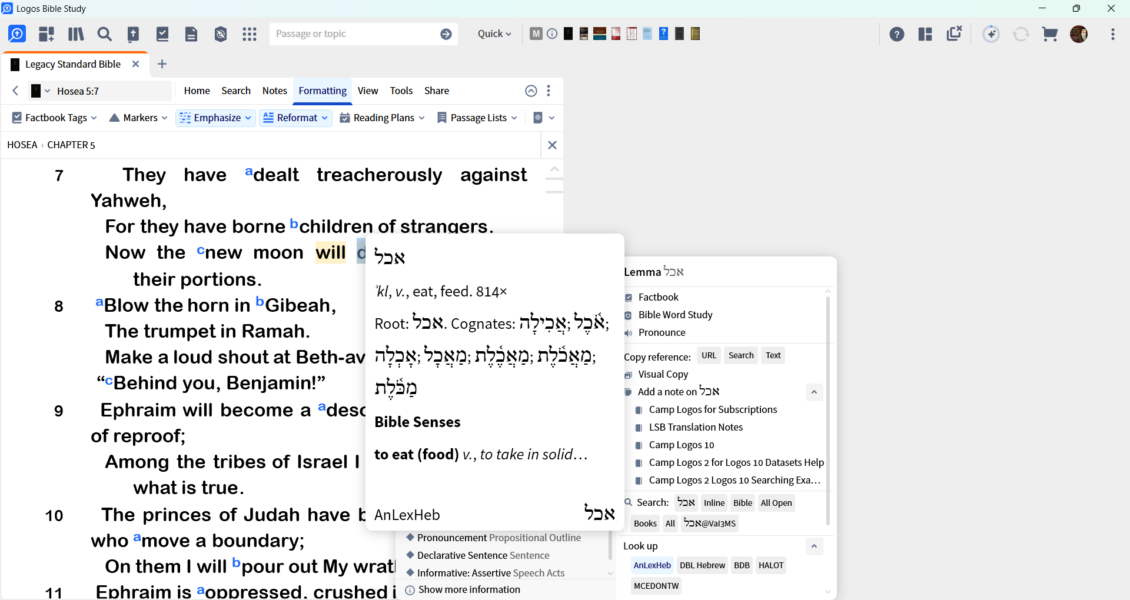Open the Tools shield icon
1130x600 pixels.
221,34
